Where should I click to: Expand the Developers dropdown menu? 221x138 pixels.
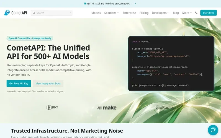[161, 13]
